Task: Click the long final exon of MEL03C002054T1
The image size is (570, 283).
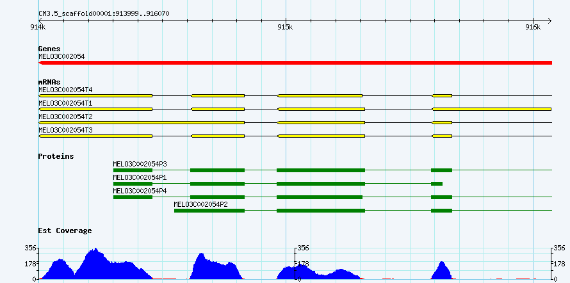Action: click(491, 109)
